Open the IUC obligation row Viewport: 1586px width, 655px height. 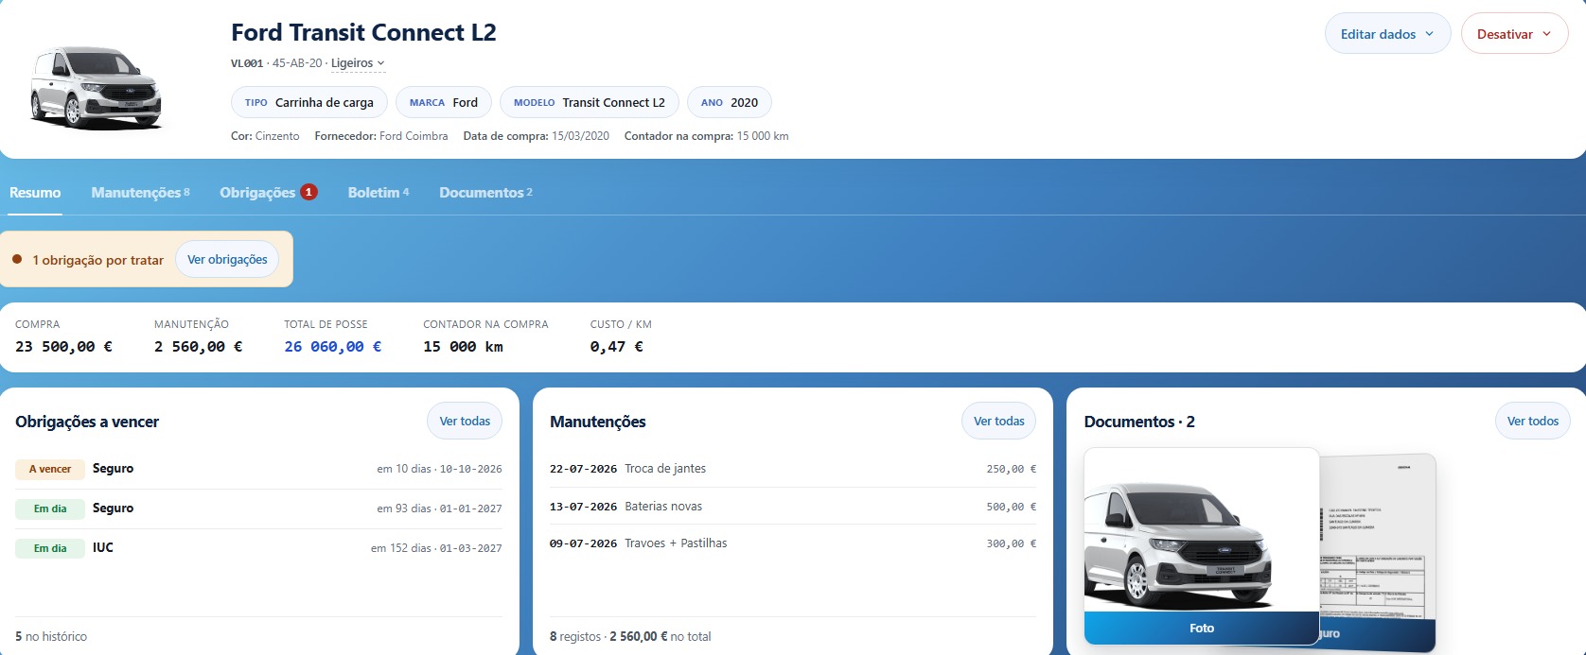click(258, 548)
